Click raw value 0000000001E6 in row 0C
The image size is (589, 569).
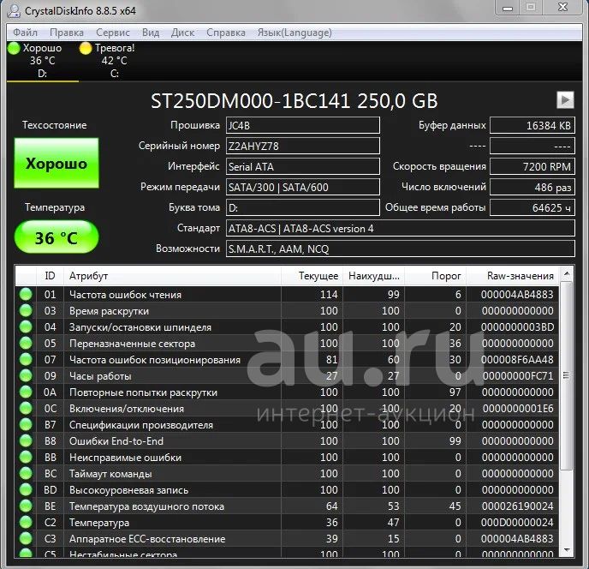pos(518,408)
